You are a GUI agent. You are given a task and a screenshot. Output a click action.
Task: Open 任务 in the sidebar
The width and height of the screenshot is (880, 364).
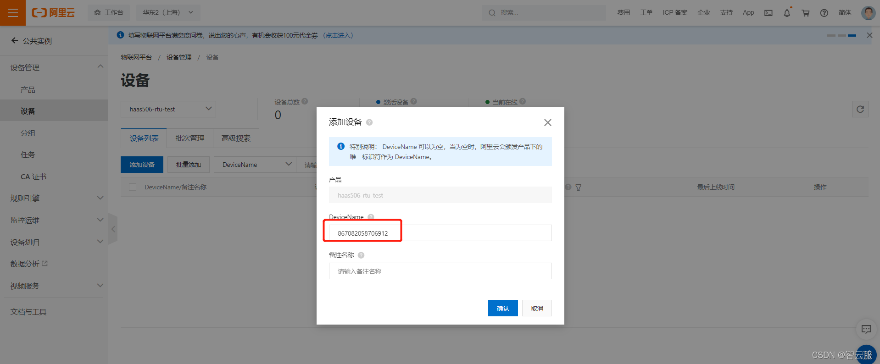click(28, 155)
